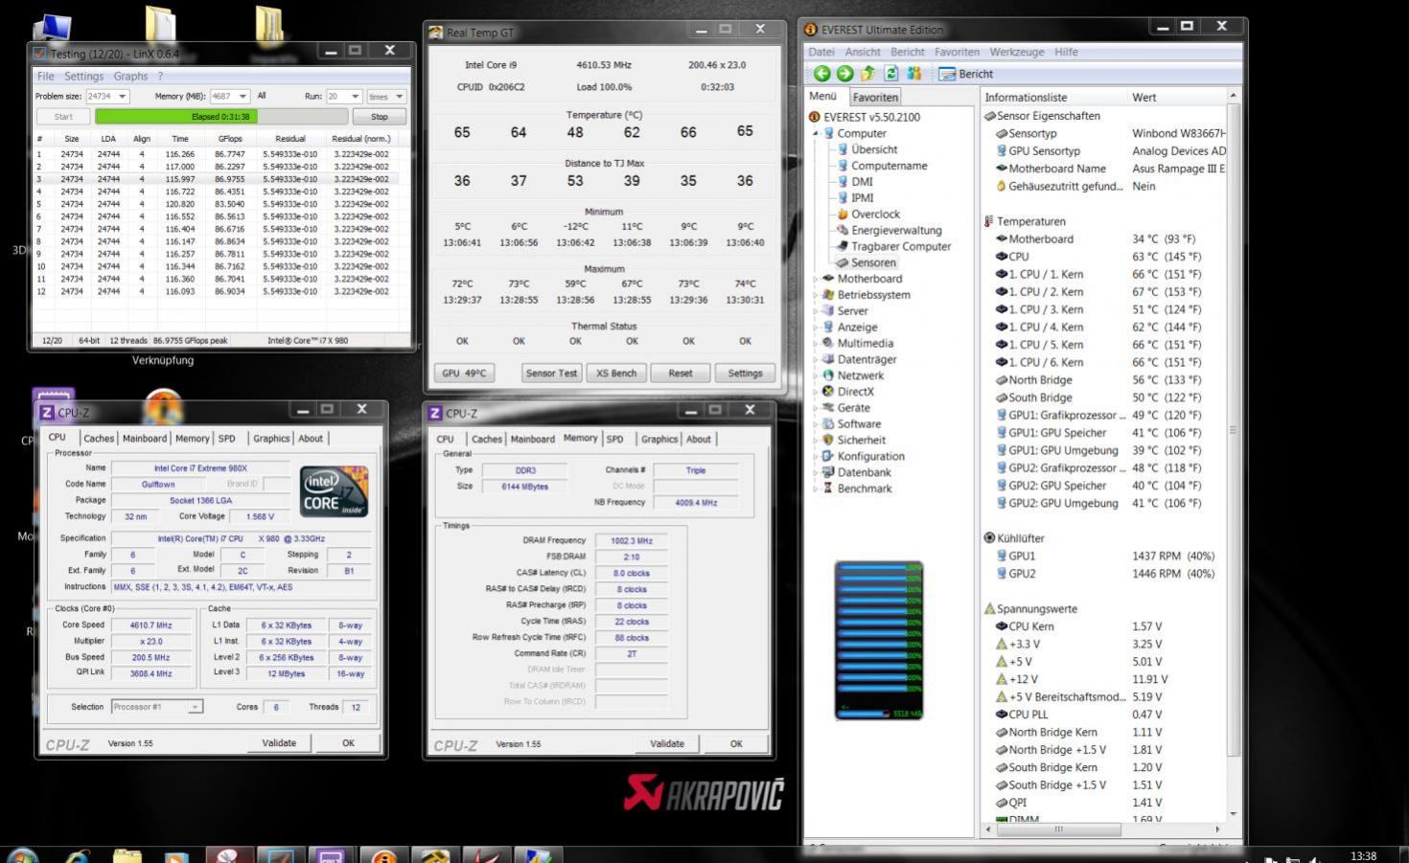
Task: Open the Ansicht menu in EVEREST
Action: pos(863,52)
